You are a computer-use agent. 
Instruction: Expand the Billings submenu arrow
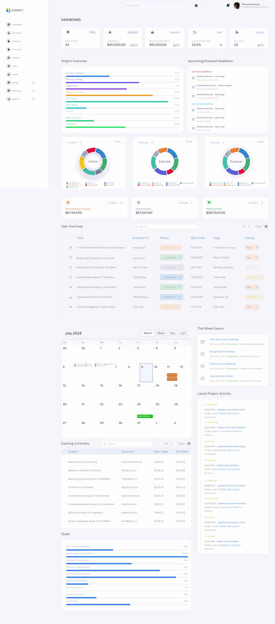coord(33,83)
